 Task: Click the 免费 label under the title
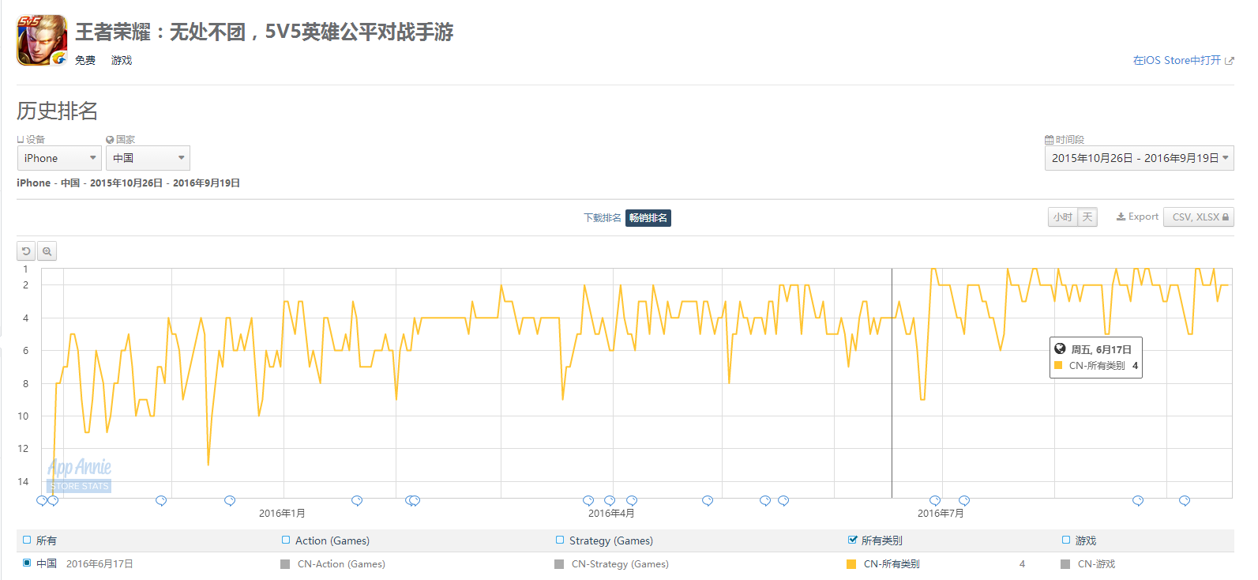click(85, 60)
